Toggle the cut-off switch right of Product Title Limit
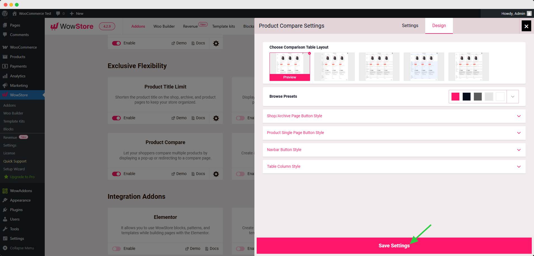The height and width of the screenshot is (256, 534). pyautogui.click(x=240, y=118)
